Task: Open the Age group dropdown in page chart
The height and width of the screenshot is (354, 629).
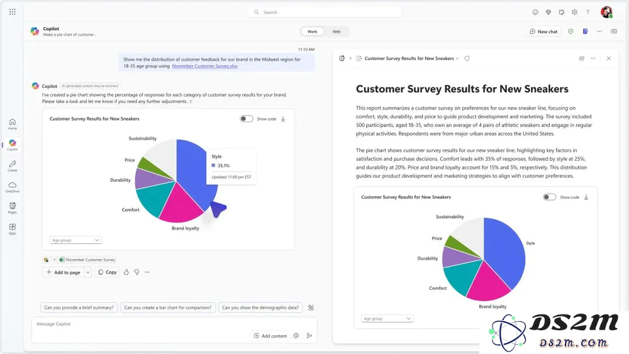Action: point(387,318)
